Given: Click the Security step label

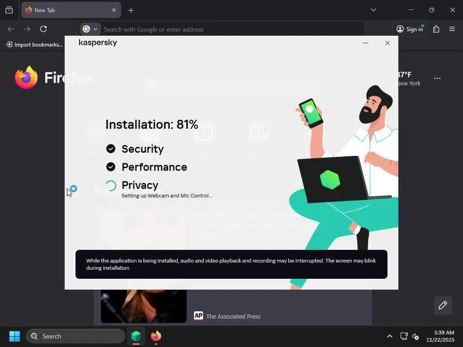Looking at the screenshot, I should [x=142, y=149].
